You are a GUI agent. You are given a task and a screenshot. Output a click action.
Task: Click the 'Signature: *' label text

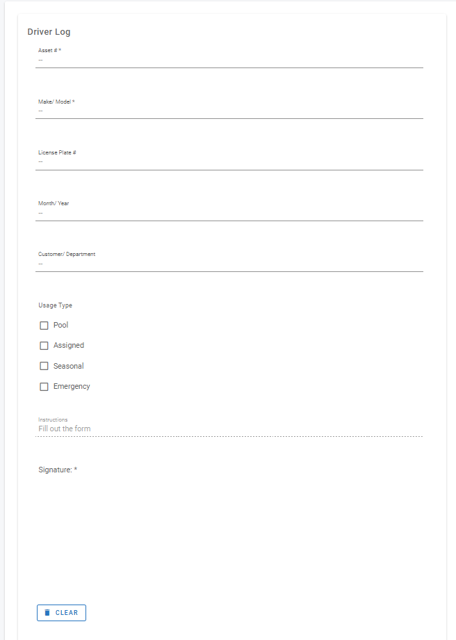click(58, 470)
